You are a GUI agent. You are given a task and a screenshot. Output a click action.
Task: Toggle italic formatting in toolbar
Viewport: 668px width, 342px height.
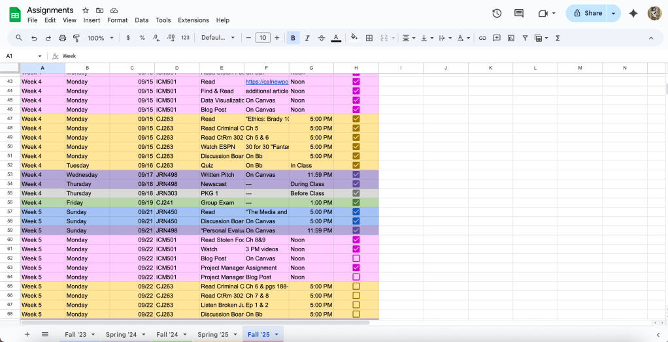click(307, 38)
